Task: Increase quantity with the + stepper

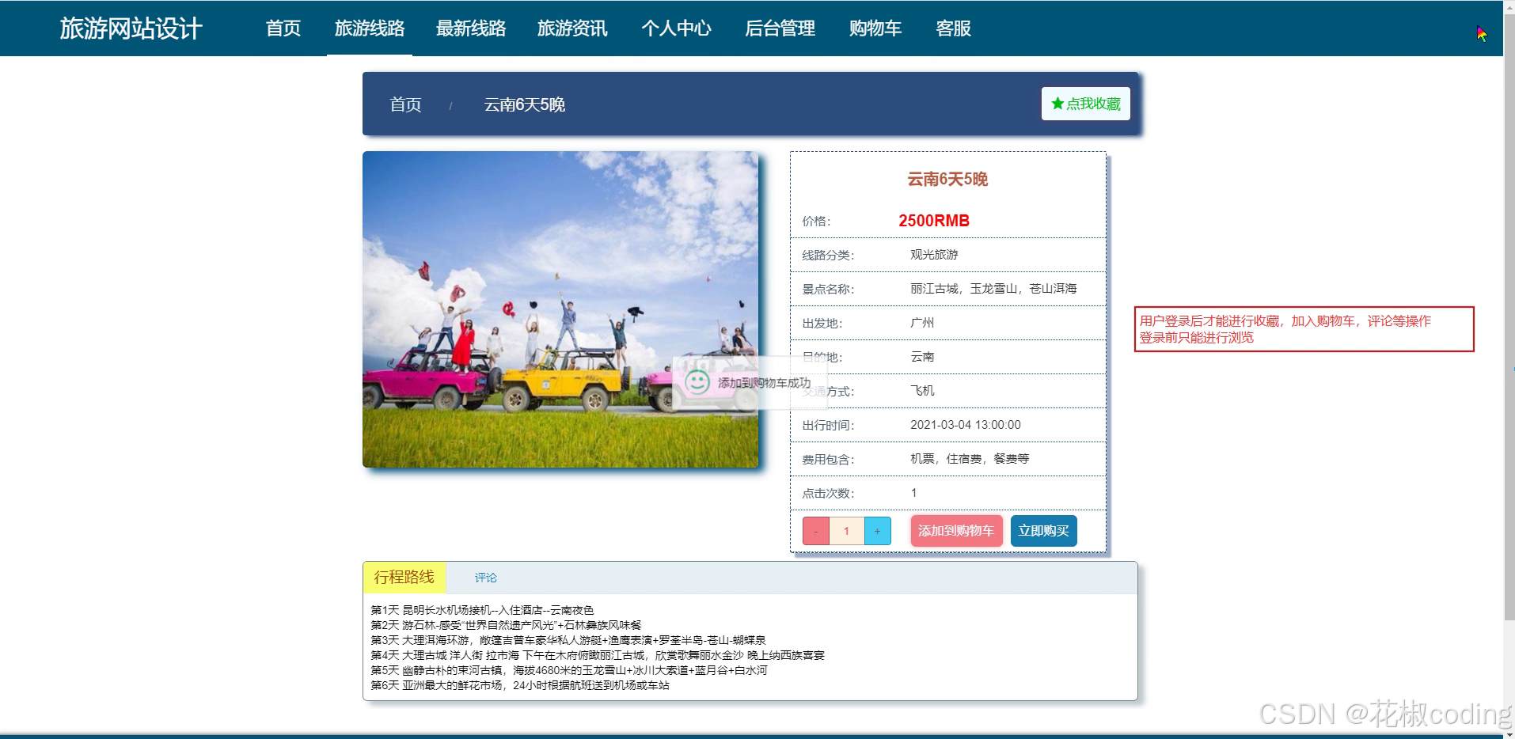Action: pos(877,531)
